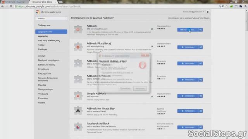Open Ειδήσεις και καιρός category
The width and height of the screenshot is (248, 139).
[46, 64]
